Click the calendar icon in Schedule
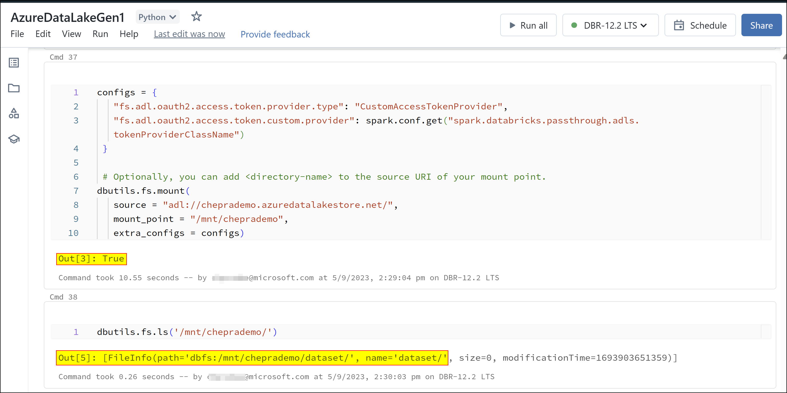The image size is (787, 393). [679, 25]
